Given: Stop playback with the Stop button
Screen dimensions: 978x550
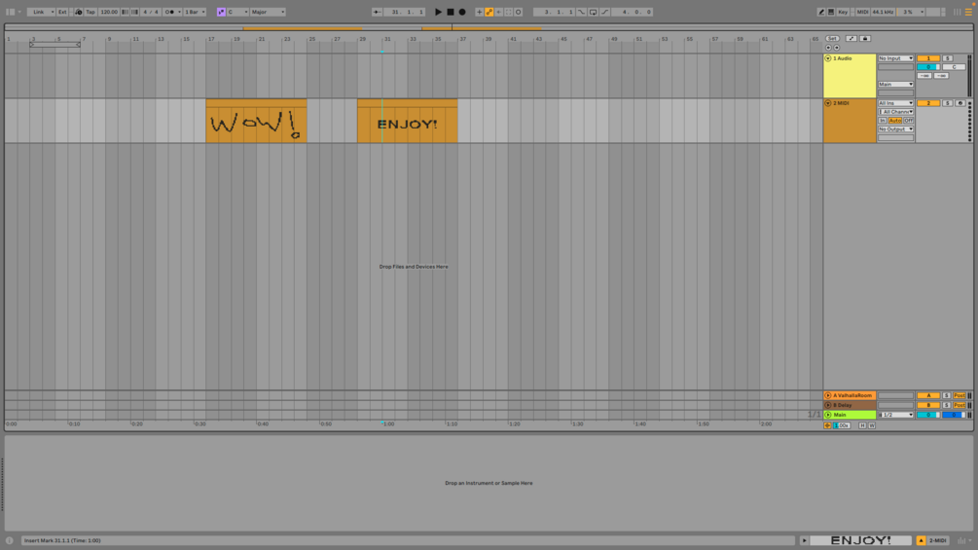Looking at the screenshot, I should [x=451, y=12].
